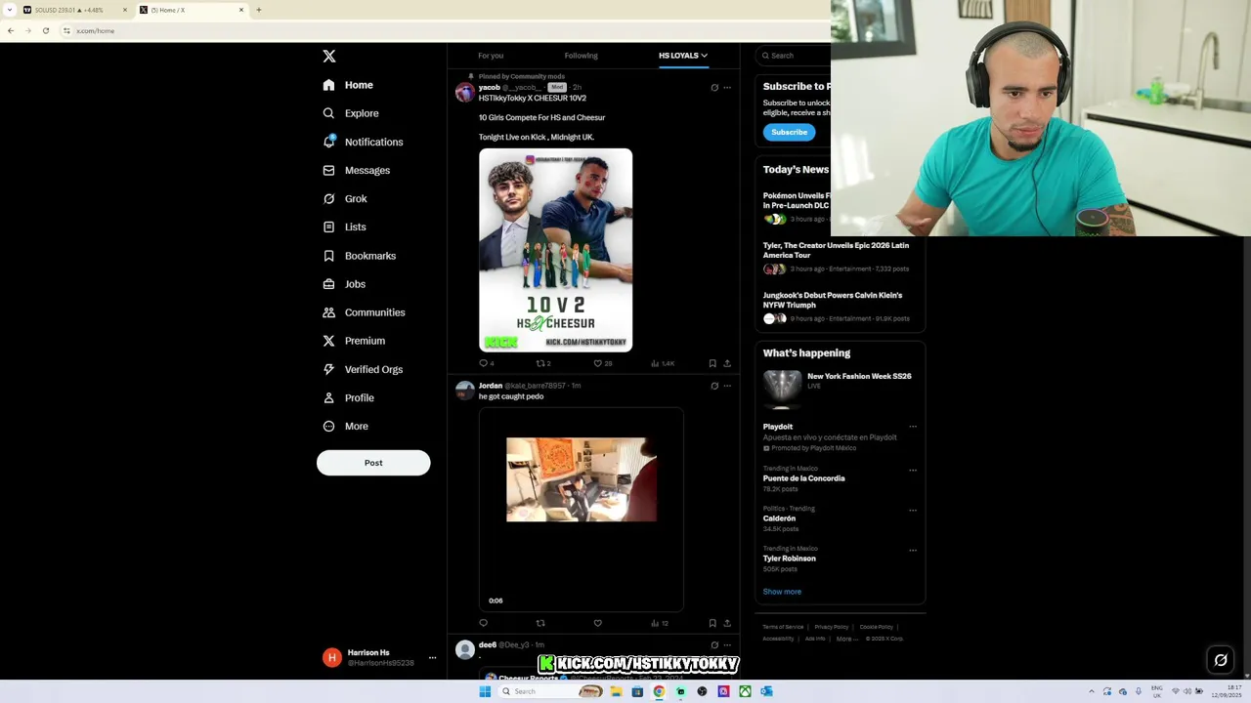Open account options next to Harrison Hs
The height and width of the screenshot is (703, 1251).
(x=432, y=657)
